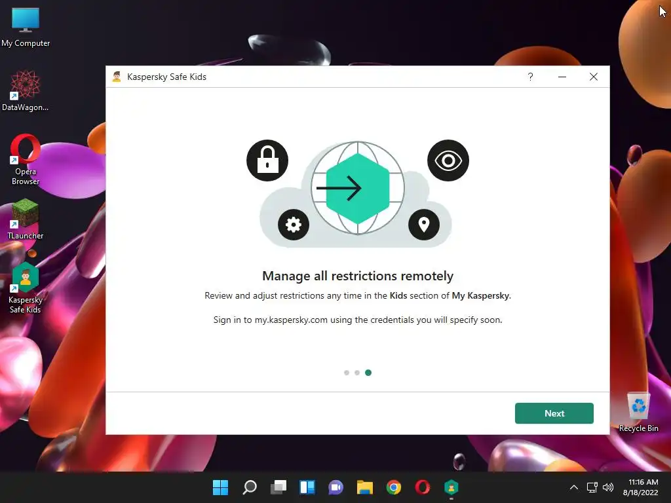Click the heading Manage all restrictions remotely

click(x=358, y=276)
